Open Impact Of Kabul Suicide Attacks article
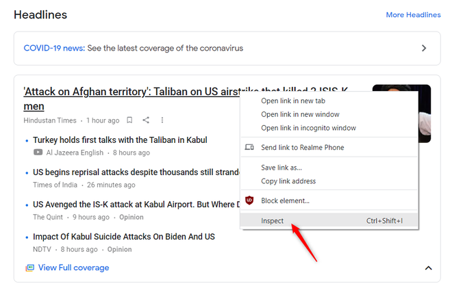The width and height of the screenshot is (452, 290). [x=124, y=237]
